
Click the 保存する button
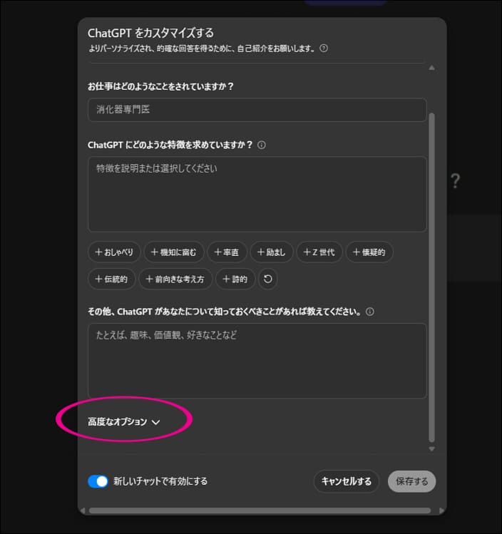[x=411, y=481]
